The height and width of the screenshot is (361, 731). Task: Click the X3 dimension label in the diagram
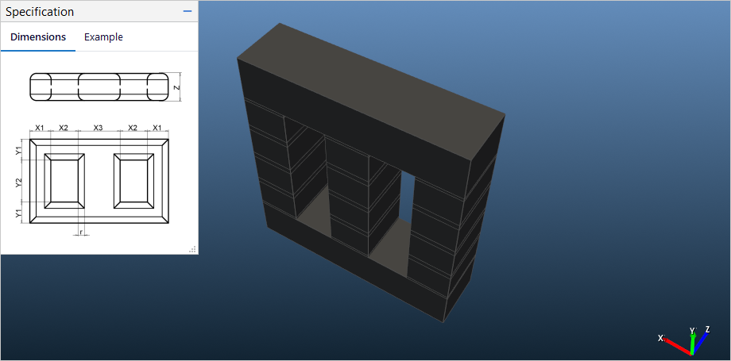pyautogui.click(x=98, y=128)
